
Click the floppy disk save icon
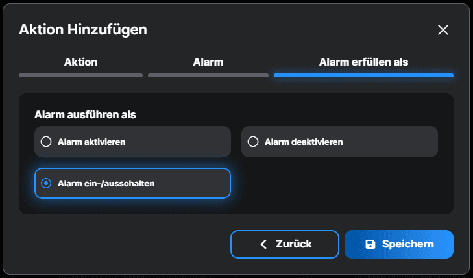370,244
